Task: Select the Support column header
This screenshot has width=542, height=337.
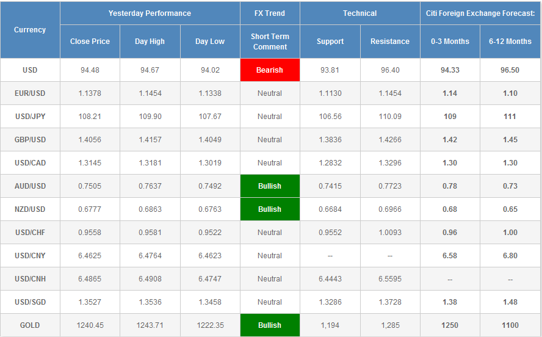Action: 330,42
